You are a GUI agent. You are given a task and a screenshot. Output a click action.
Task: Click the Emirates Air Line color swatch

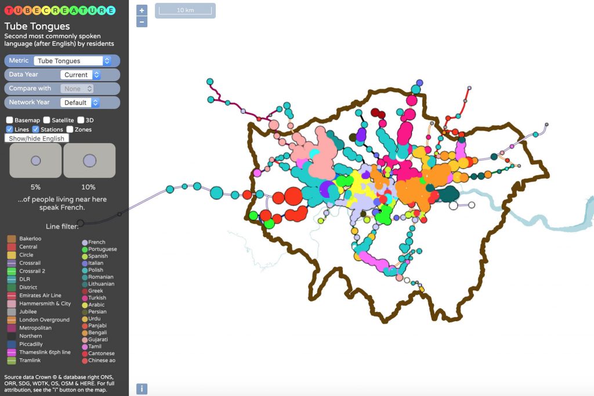(x=11, y=296)
